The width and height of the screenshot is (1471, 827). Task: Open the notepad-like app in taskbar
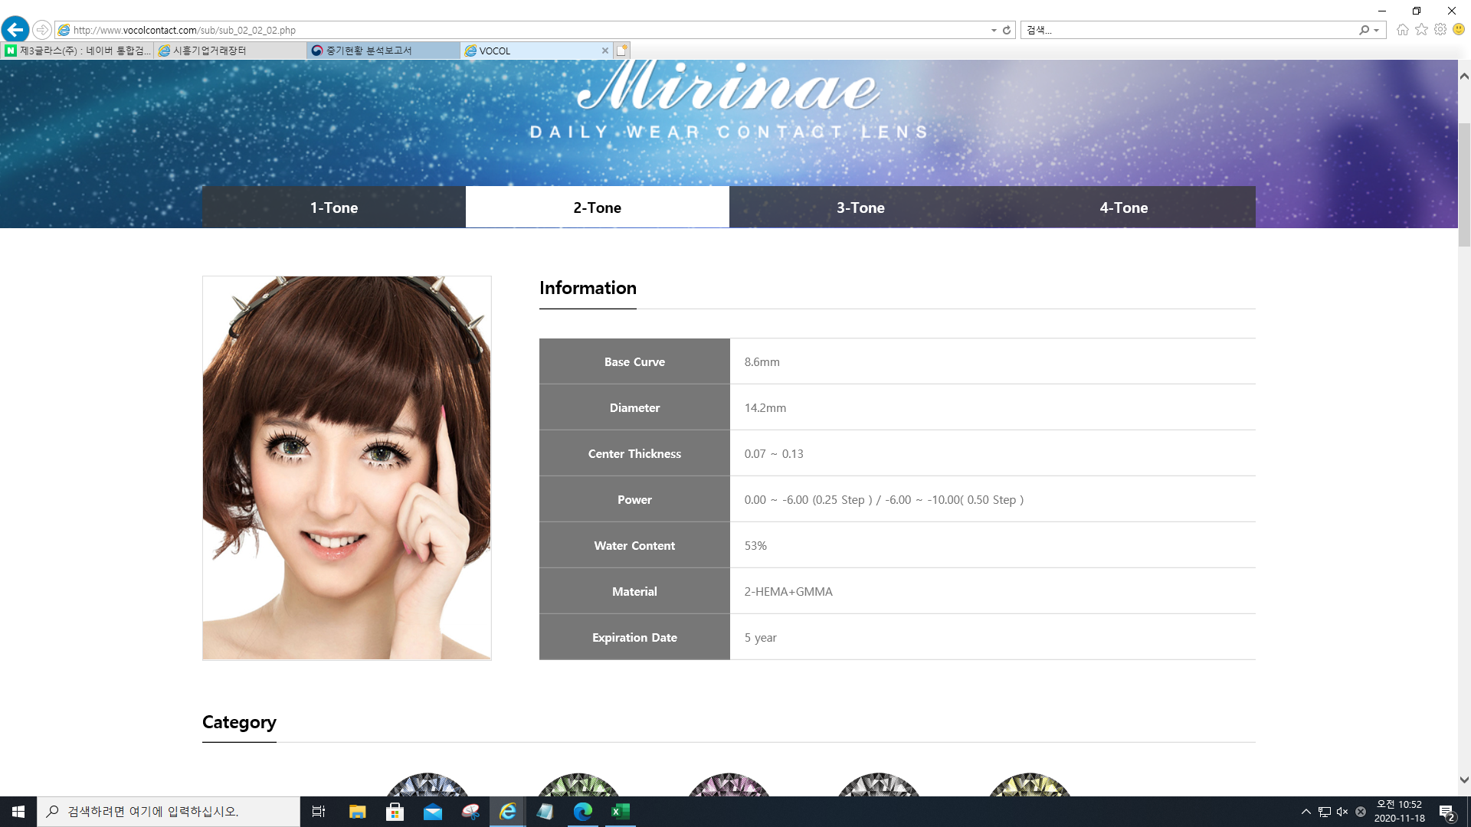pyautogui.click(x=545, y=812)
